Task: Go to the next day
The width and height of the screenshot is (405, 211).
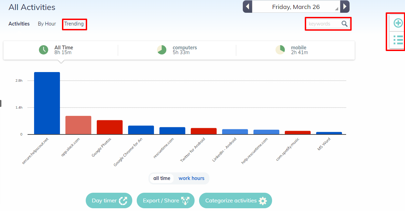Action: (344, 6)
